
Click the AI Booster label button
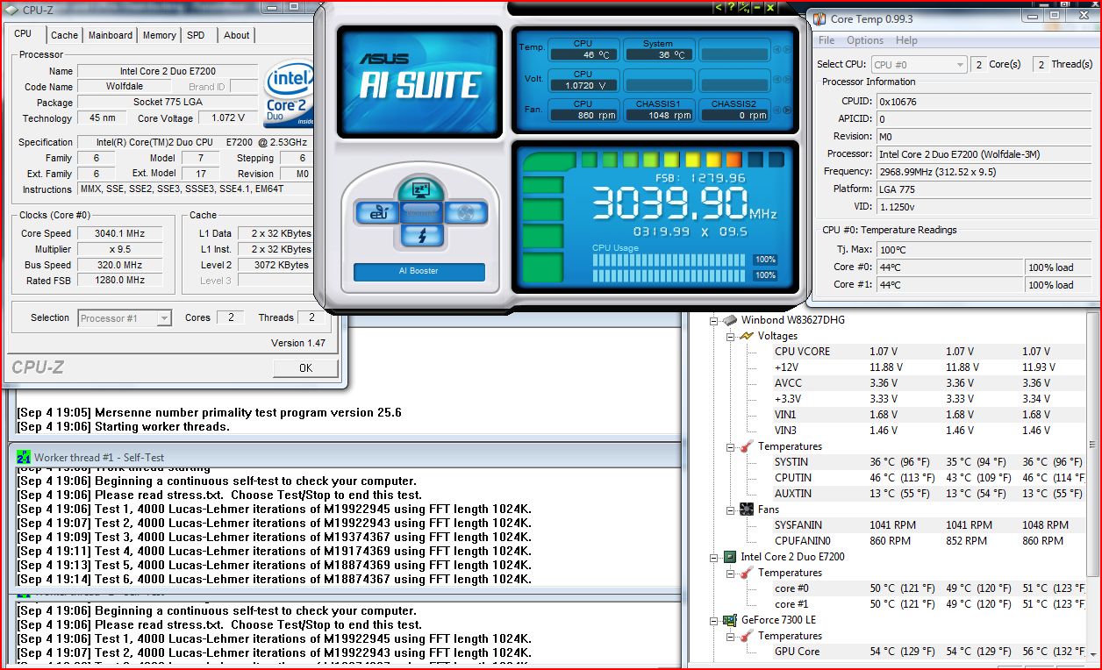[x=419, y=272]
